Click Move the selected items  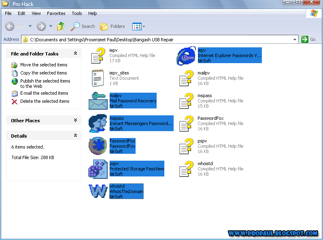[x=44, y=65]
